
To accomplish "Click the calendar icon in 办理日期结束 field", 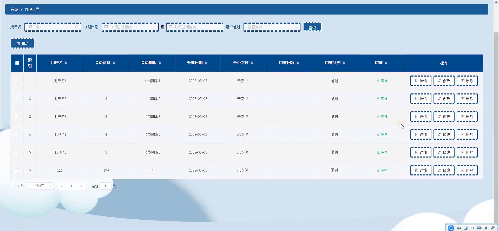I will (170, 27).
